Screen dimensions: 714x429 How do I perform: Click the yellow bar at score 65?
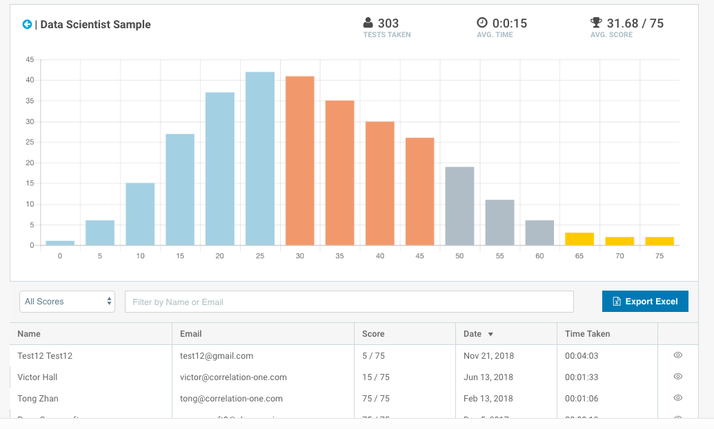point(579,239)
